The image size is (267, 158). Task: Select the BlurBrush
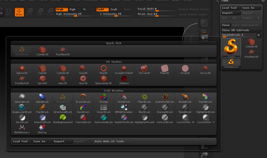[144, 109]
